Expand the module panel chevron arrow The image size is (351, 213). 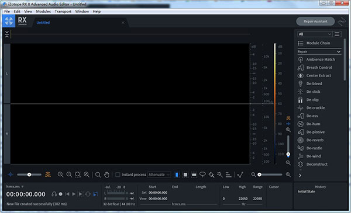(x=300, y=176)
